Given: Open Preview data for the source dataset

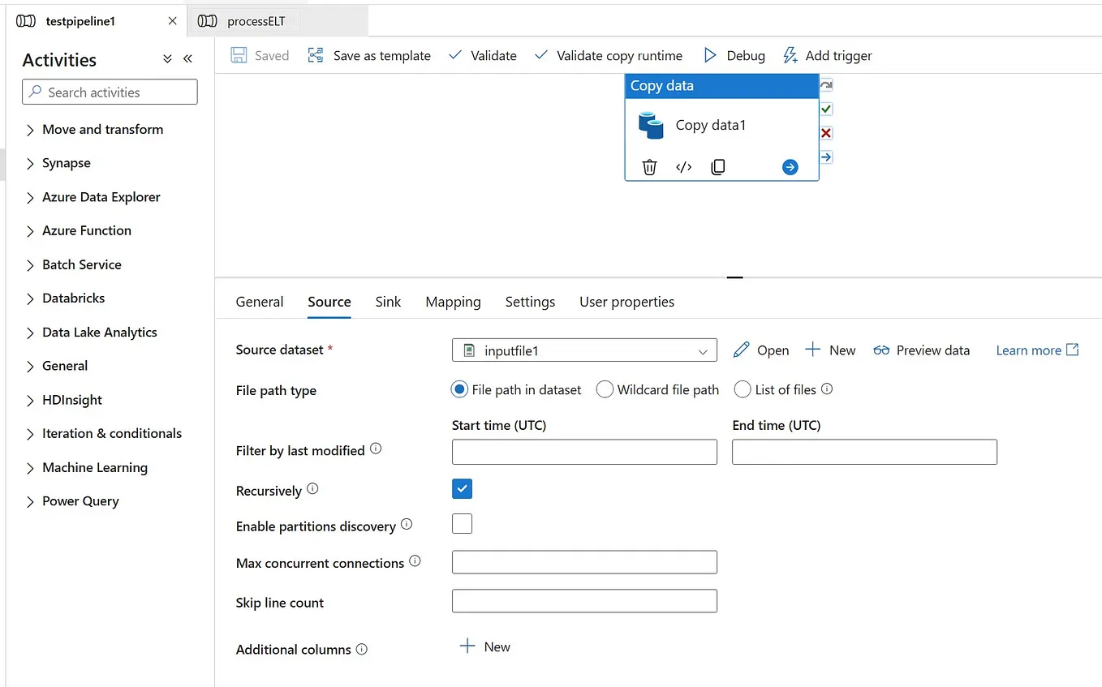Looking at the screenshot, I should click(921, 350).
